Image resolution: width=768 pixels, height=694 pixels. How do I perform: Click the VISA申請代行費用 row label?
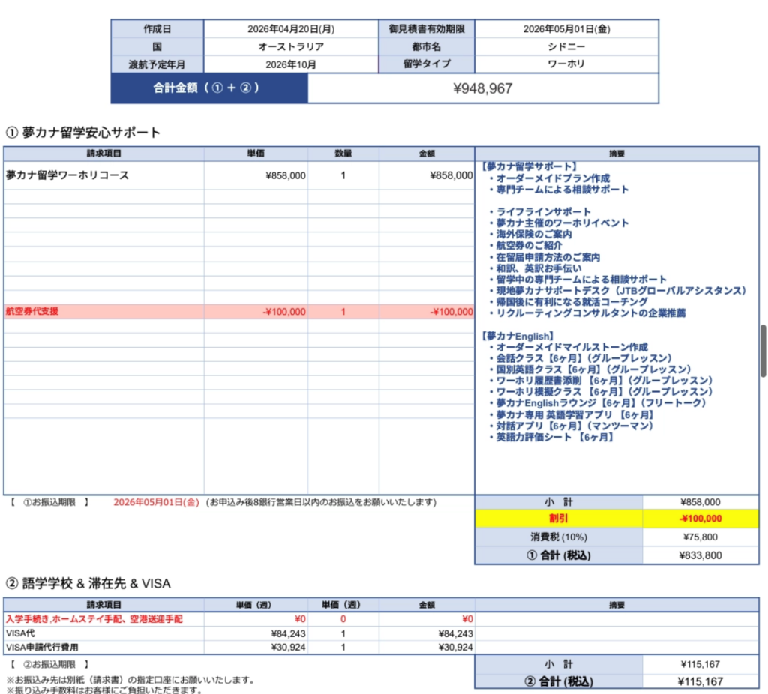click(x=42, y=647)
